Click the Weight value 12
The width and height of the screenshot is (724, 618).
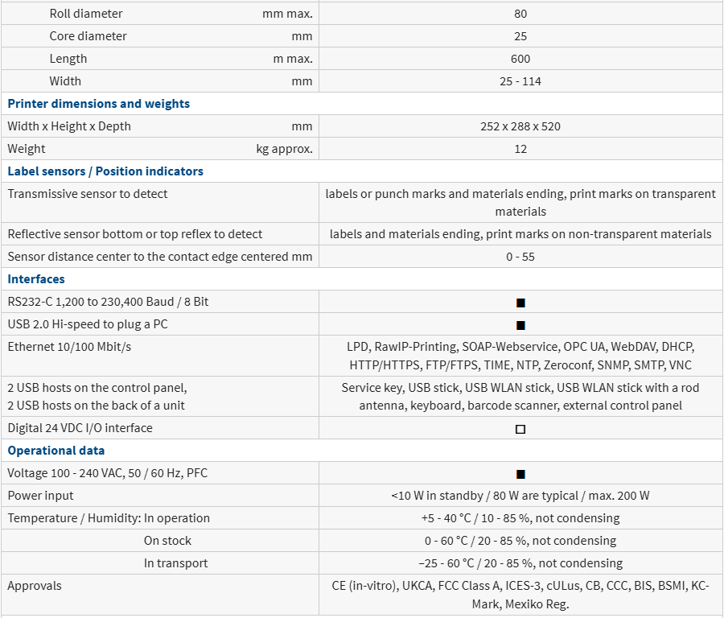pos(520,149)
